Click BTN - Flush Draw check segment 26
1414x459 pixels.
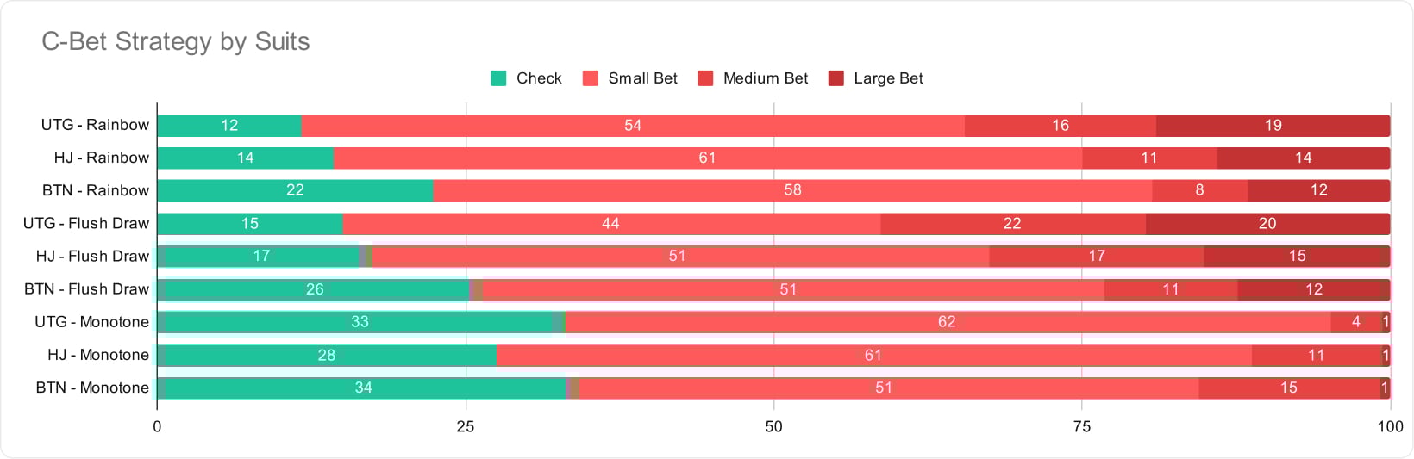pos(314,289)
